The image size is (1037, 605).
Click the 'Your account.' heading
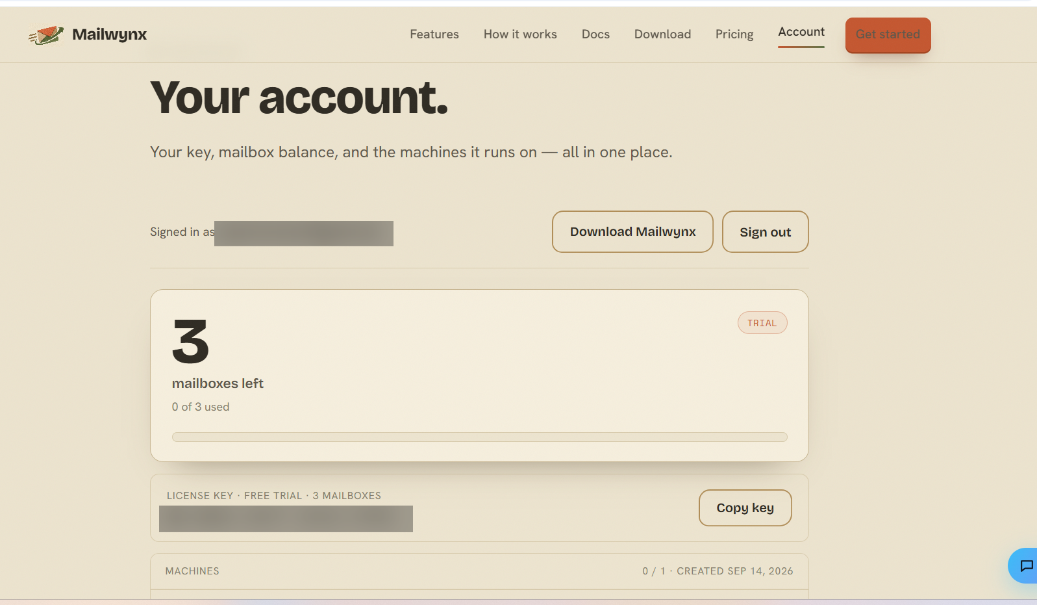click(299, 98)
